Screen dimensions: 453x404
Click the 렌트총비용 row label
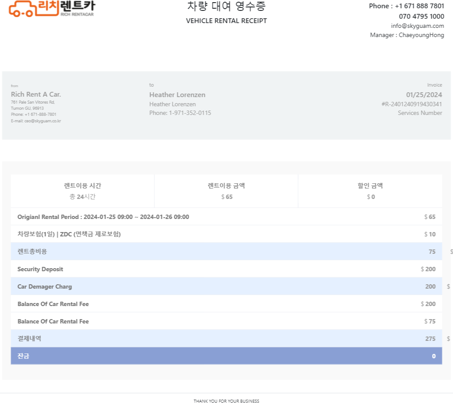pyautogui.click(x=32, y=252)
